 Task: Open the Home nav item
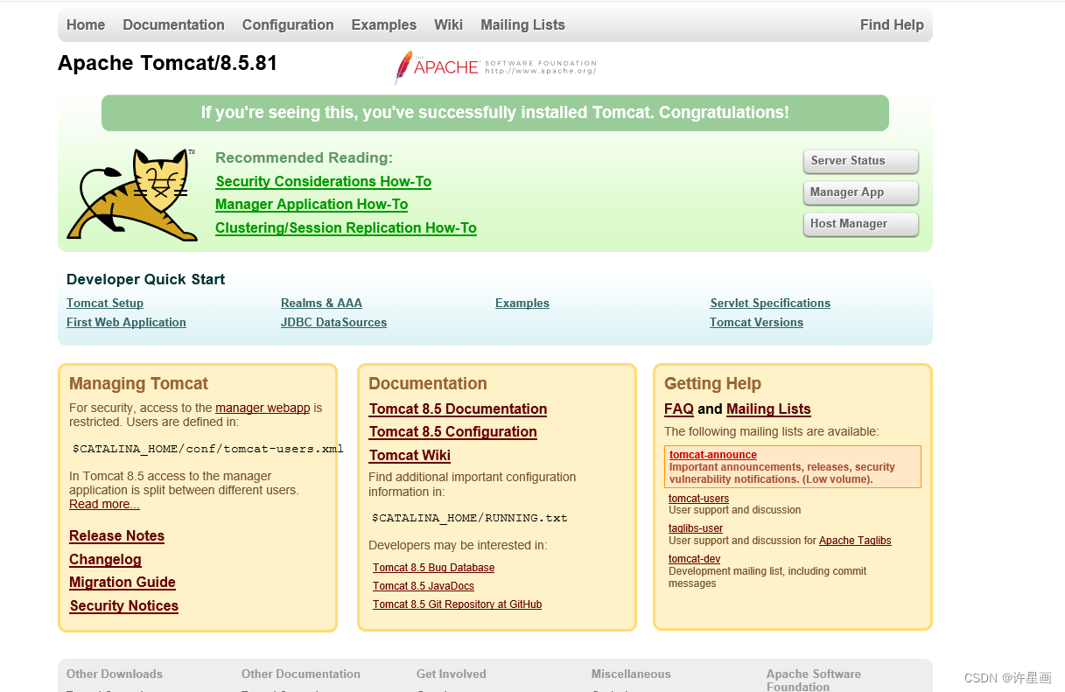tap(86, 24)
